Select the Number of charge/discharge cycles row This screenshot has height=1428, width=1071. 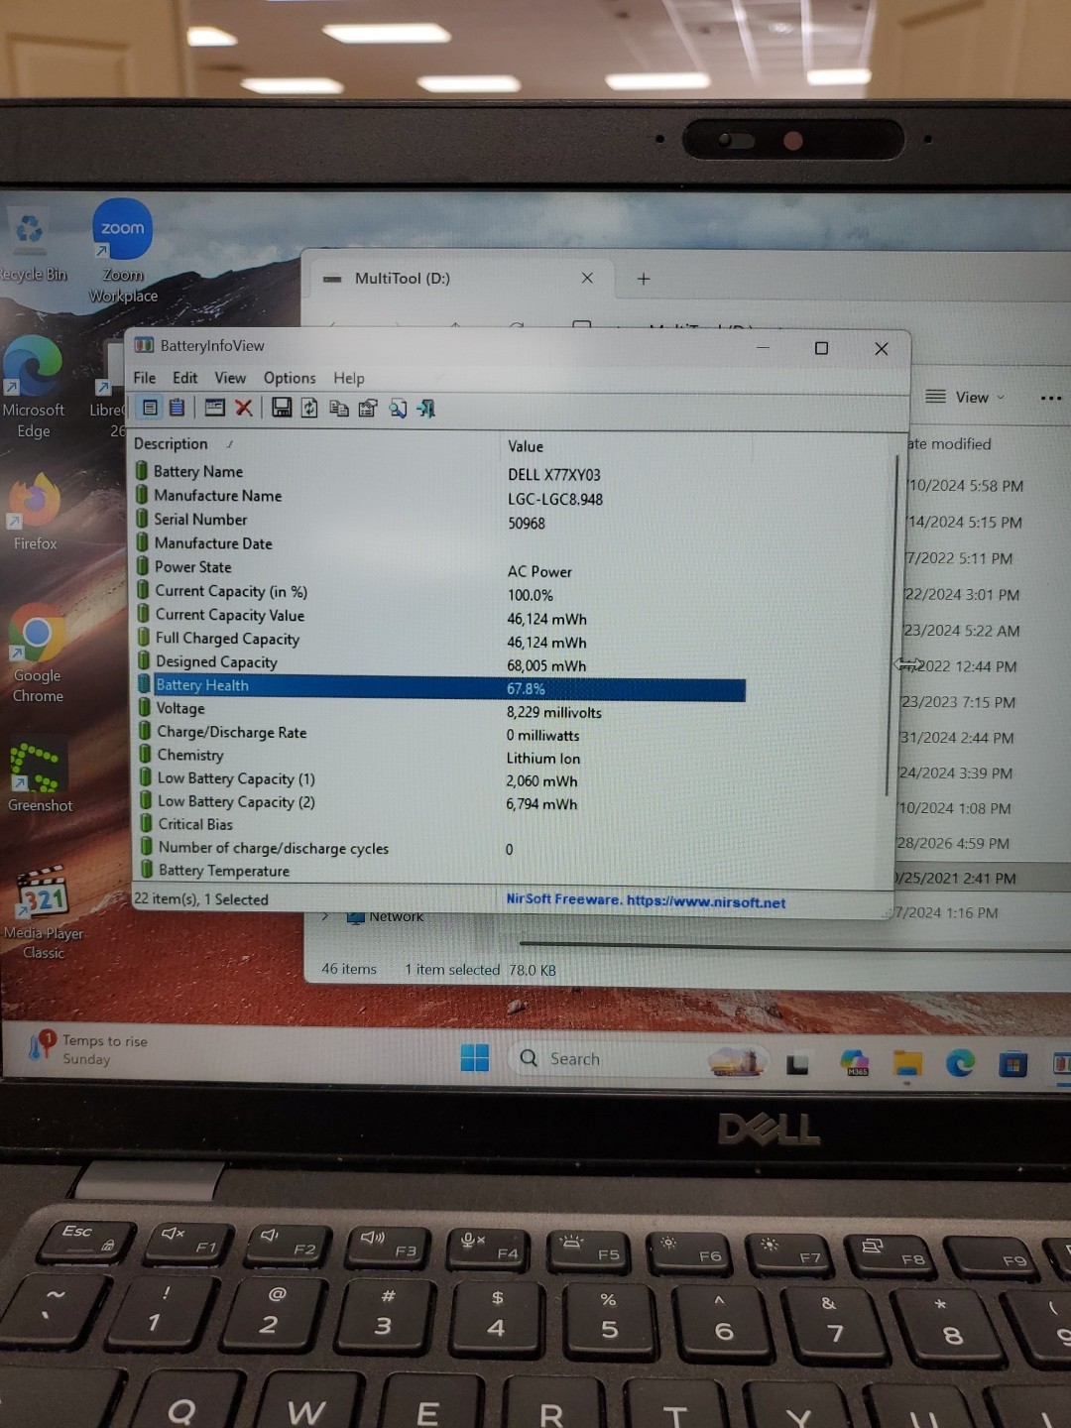point(441,848)
